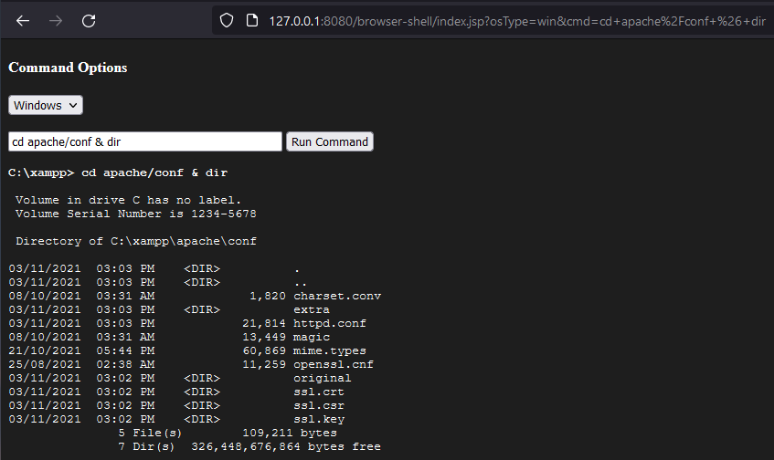Click the extra directory entry
774x460 pixels.
[311, 309]
